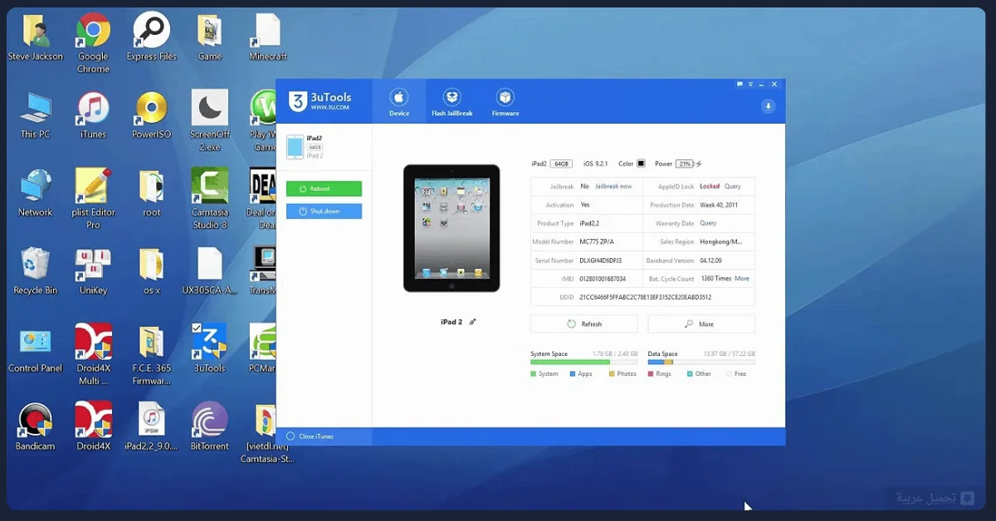Click the model number MC775 ZP/A
Viewport: 996px width, 521px height.
click(x=598, y=242)
